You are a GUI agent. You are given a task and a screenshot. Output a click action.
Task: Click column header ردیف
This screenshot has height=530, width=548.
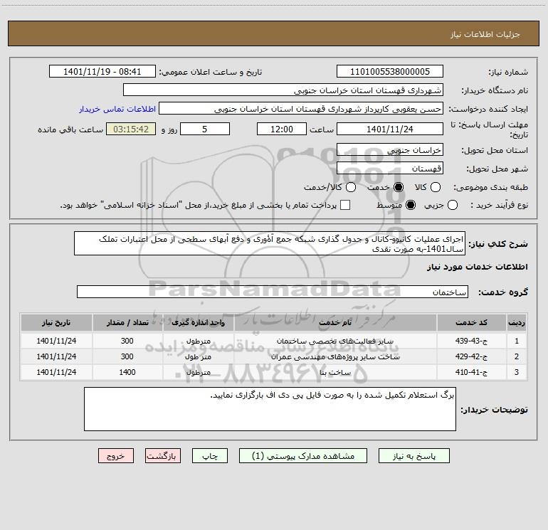(517, 322)
